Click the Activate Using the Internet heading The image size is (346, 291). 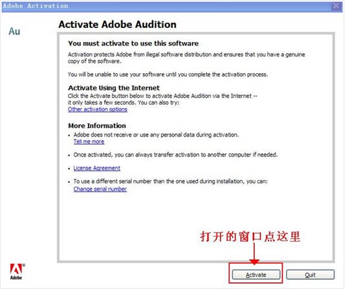[x=114, y=88]
